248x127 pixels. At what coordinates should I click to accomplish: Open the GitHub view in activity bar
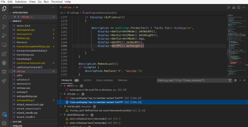(4, 63)
